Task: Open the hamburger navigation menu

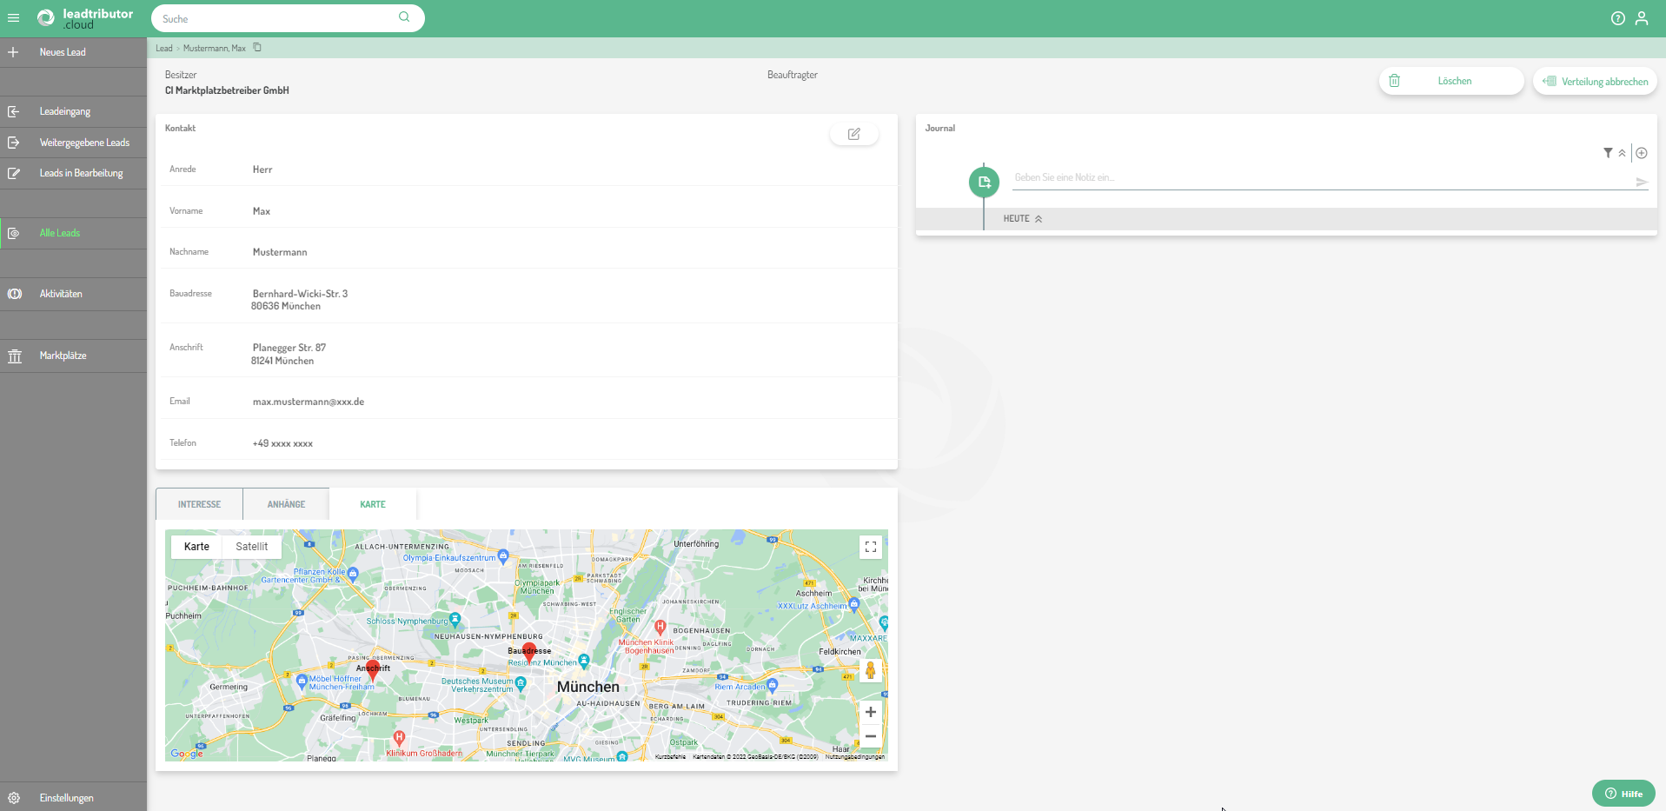Action: tap(13, 17)
